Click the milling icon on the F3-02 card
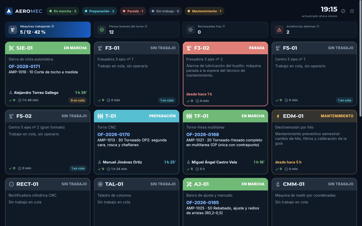 coord(189,48)
